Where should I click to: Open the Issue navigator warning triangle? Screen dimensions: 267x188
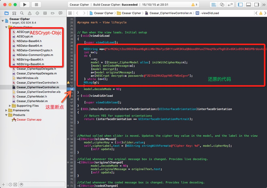[30, 13]
